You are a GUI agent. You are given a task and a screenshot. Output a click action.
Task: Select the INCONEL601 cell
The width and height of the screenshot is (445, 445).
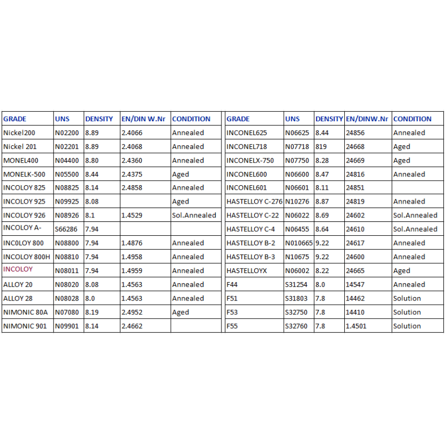pos(254,187)
